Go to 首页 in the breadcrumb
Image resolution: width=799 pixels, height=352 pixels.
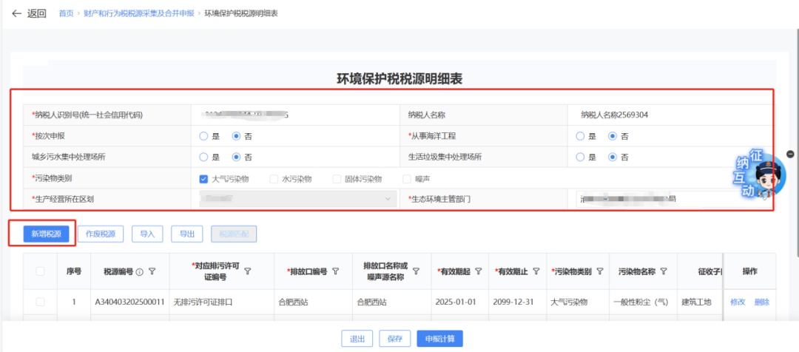pyautogui.click(x=66, y=13)
